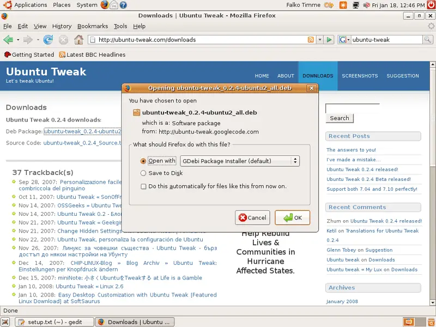
Task: Click the volume speaker icon
Action: click(366, 5)
